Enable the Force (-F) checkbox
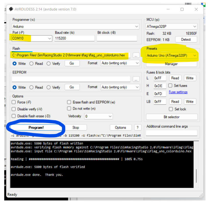 pyautogui.click(x=14, y=102)
